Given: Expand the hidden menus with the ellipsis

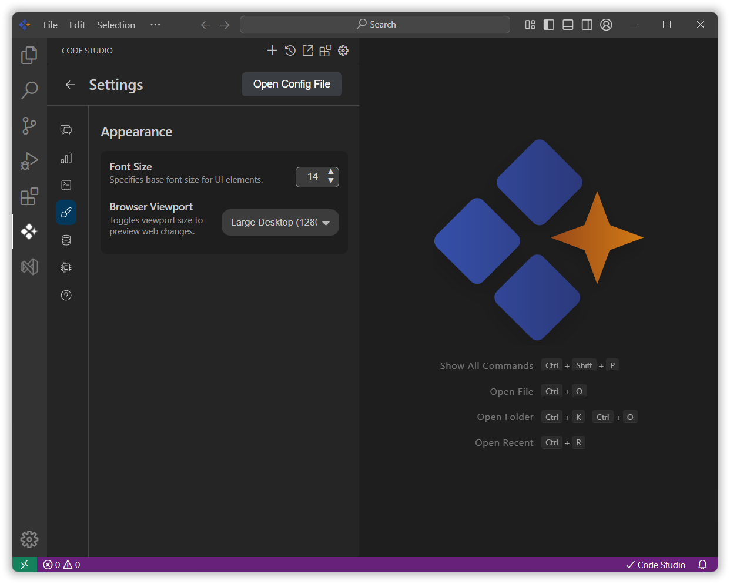Looking at the screenshot, I should pos(155,25).
